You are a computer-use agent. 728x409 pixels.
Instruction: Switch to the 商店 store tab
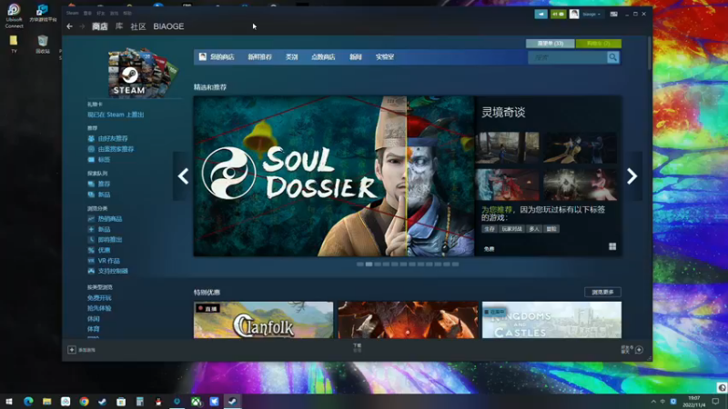(x=100, y=26)
